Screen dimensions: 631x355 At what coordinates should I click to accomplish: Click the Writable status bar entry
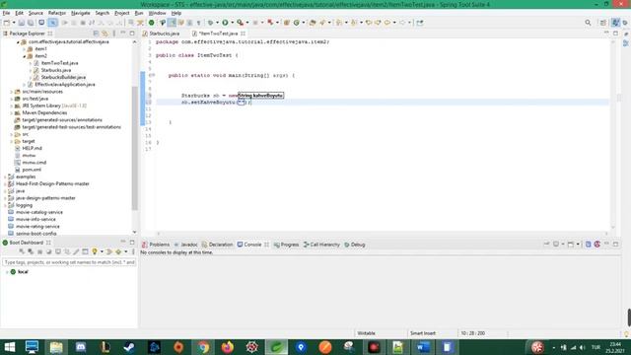click(x=366, y=333)
